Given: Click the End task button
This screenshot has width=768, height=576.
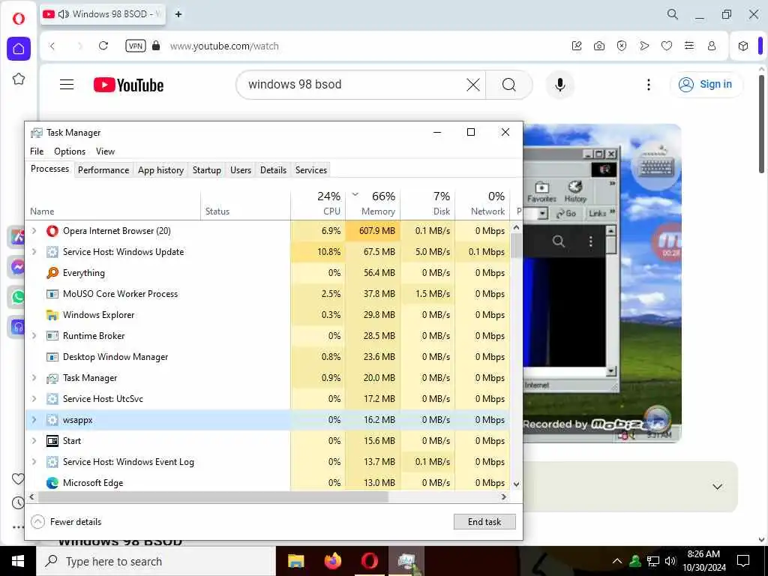Looking at the screenshot, I should [484, 522].
